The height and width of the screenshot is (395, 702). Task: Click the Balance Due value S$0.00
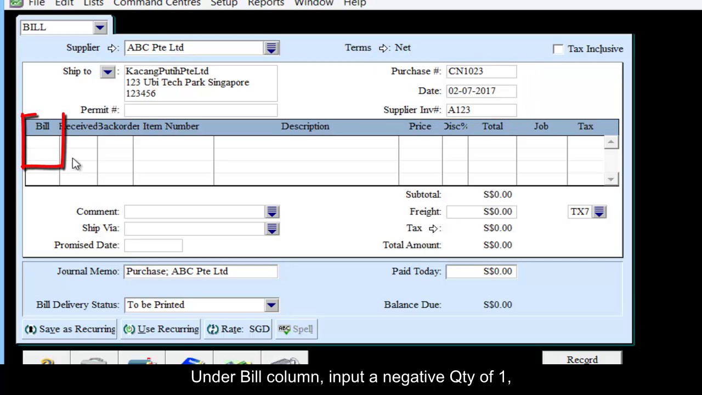tap(497, 305)
